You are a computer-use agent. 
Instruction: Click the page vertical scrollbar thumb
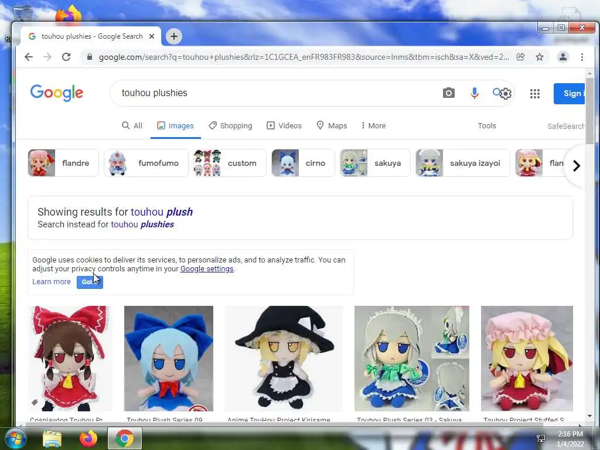coord(589,111)
